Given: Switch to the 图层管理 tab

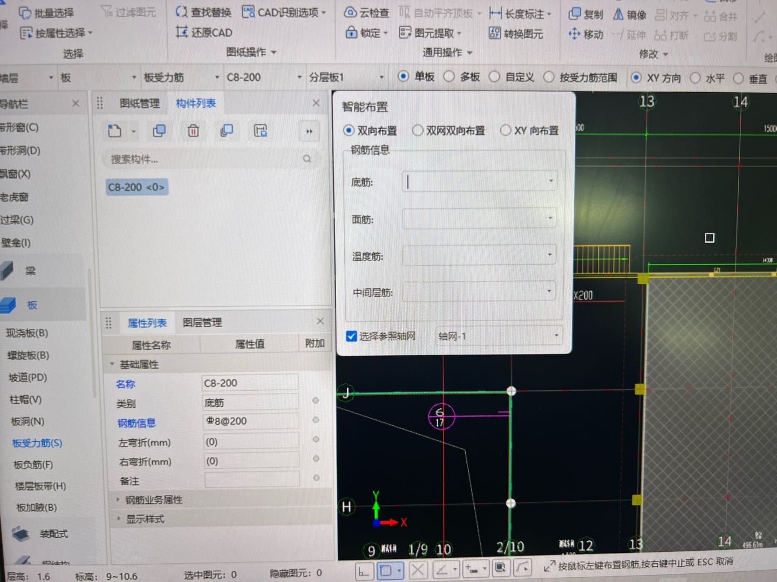Looking at the screenshot, I should [x=202, y=322].
